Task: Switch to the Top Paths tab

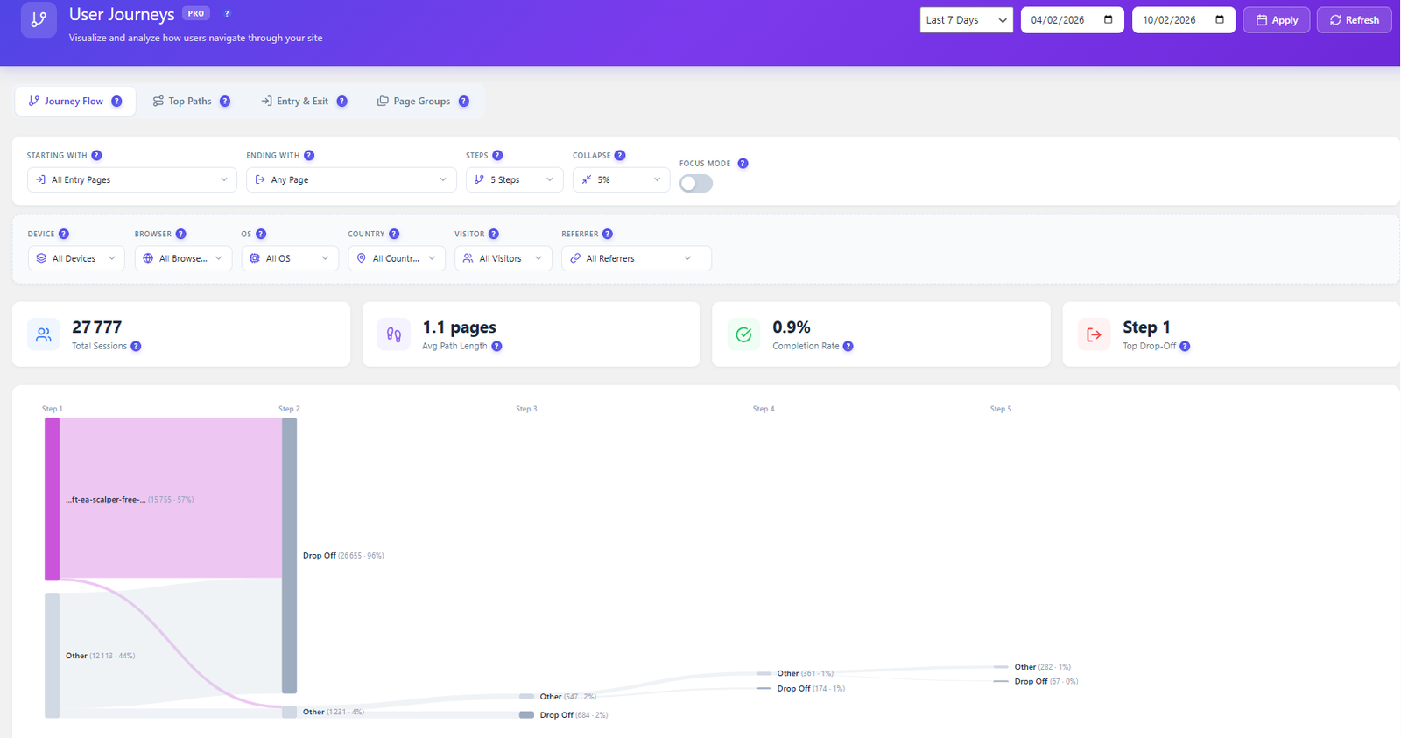Action: click(190, 102)
